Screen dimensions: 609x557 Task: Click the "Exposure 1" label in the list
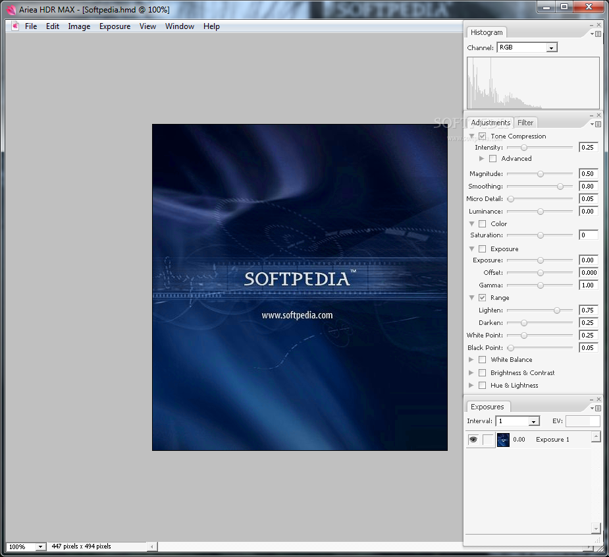pos(552,440)
